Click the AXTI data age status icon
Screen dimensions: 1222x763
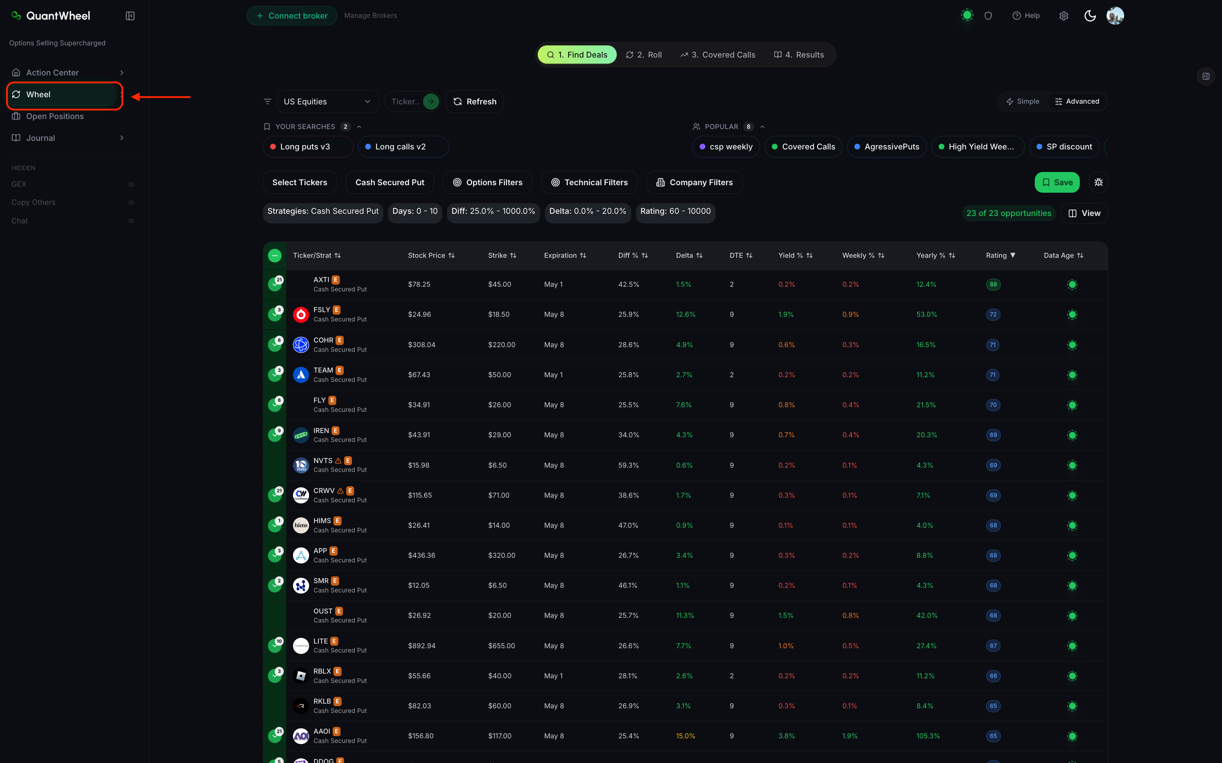pos(1072,285)
